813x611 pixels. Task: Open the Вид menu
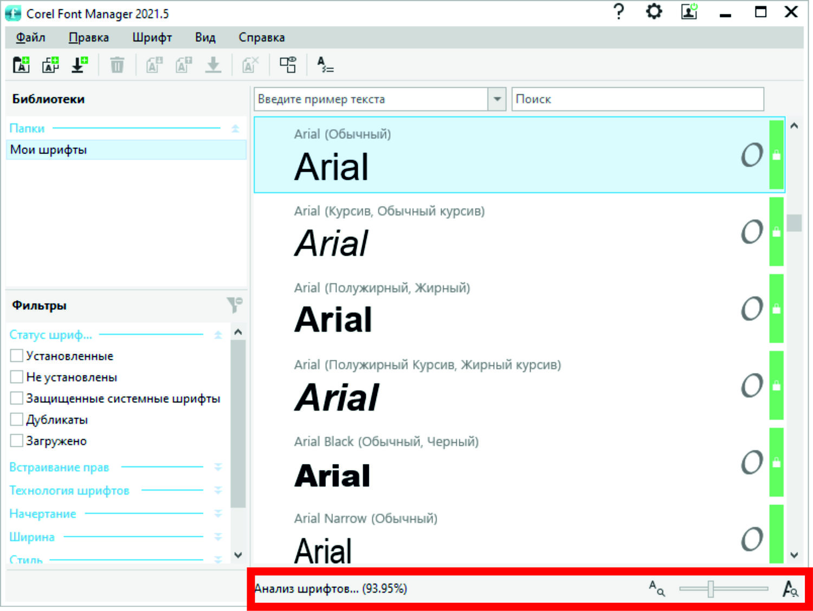205,37
